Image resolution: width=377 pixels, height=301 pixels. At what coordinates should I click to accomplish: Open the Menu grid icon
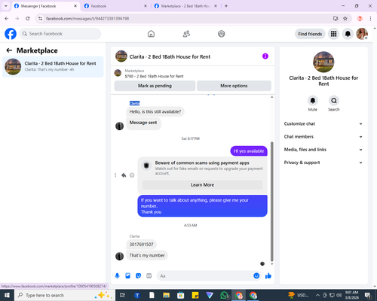click(333, 34)
